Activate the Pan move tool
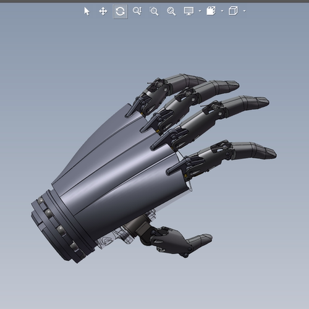This screenshot has width=309, height=309. [x=103, y=11]
